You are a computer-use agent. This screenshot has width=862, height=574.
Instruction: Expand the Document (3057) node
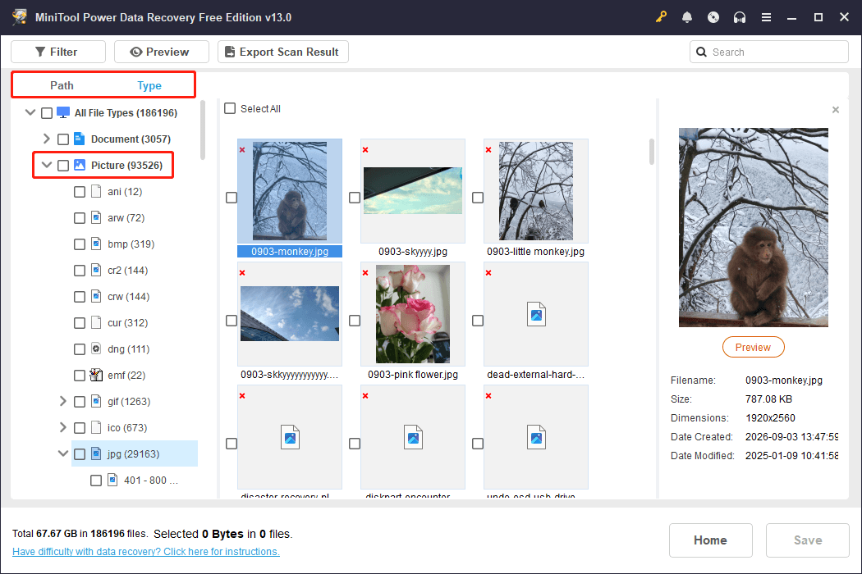tap(47, 139)
